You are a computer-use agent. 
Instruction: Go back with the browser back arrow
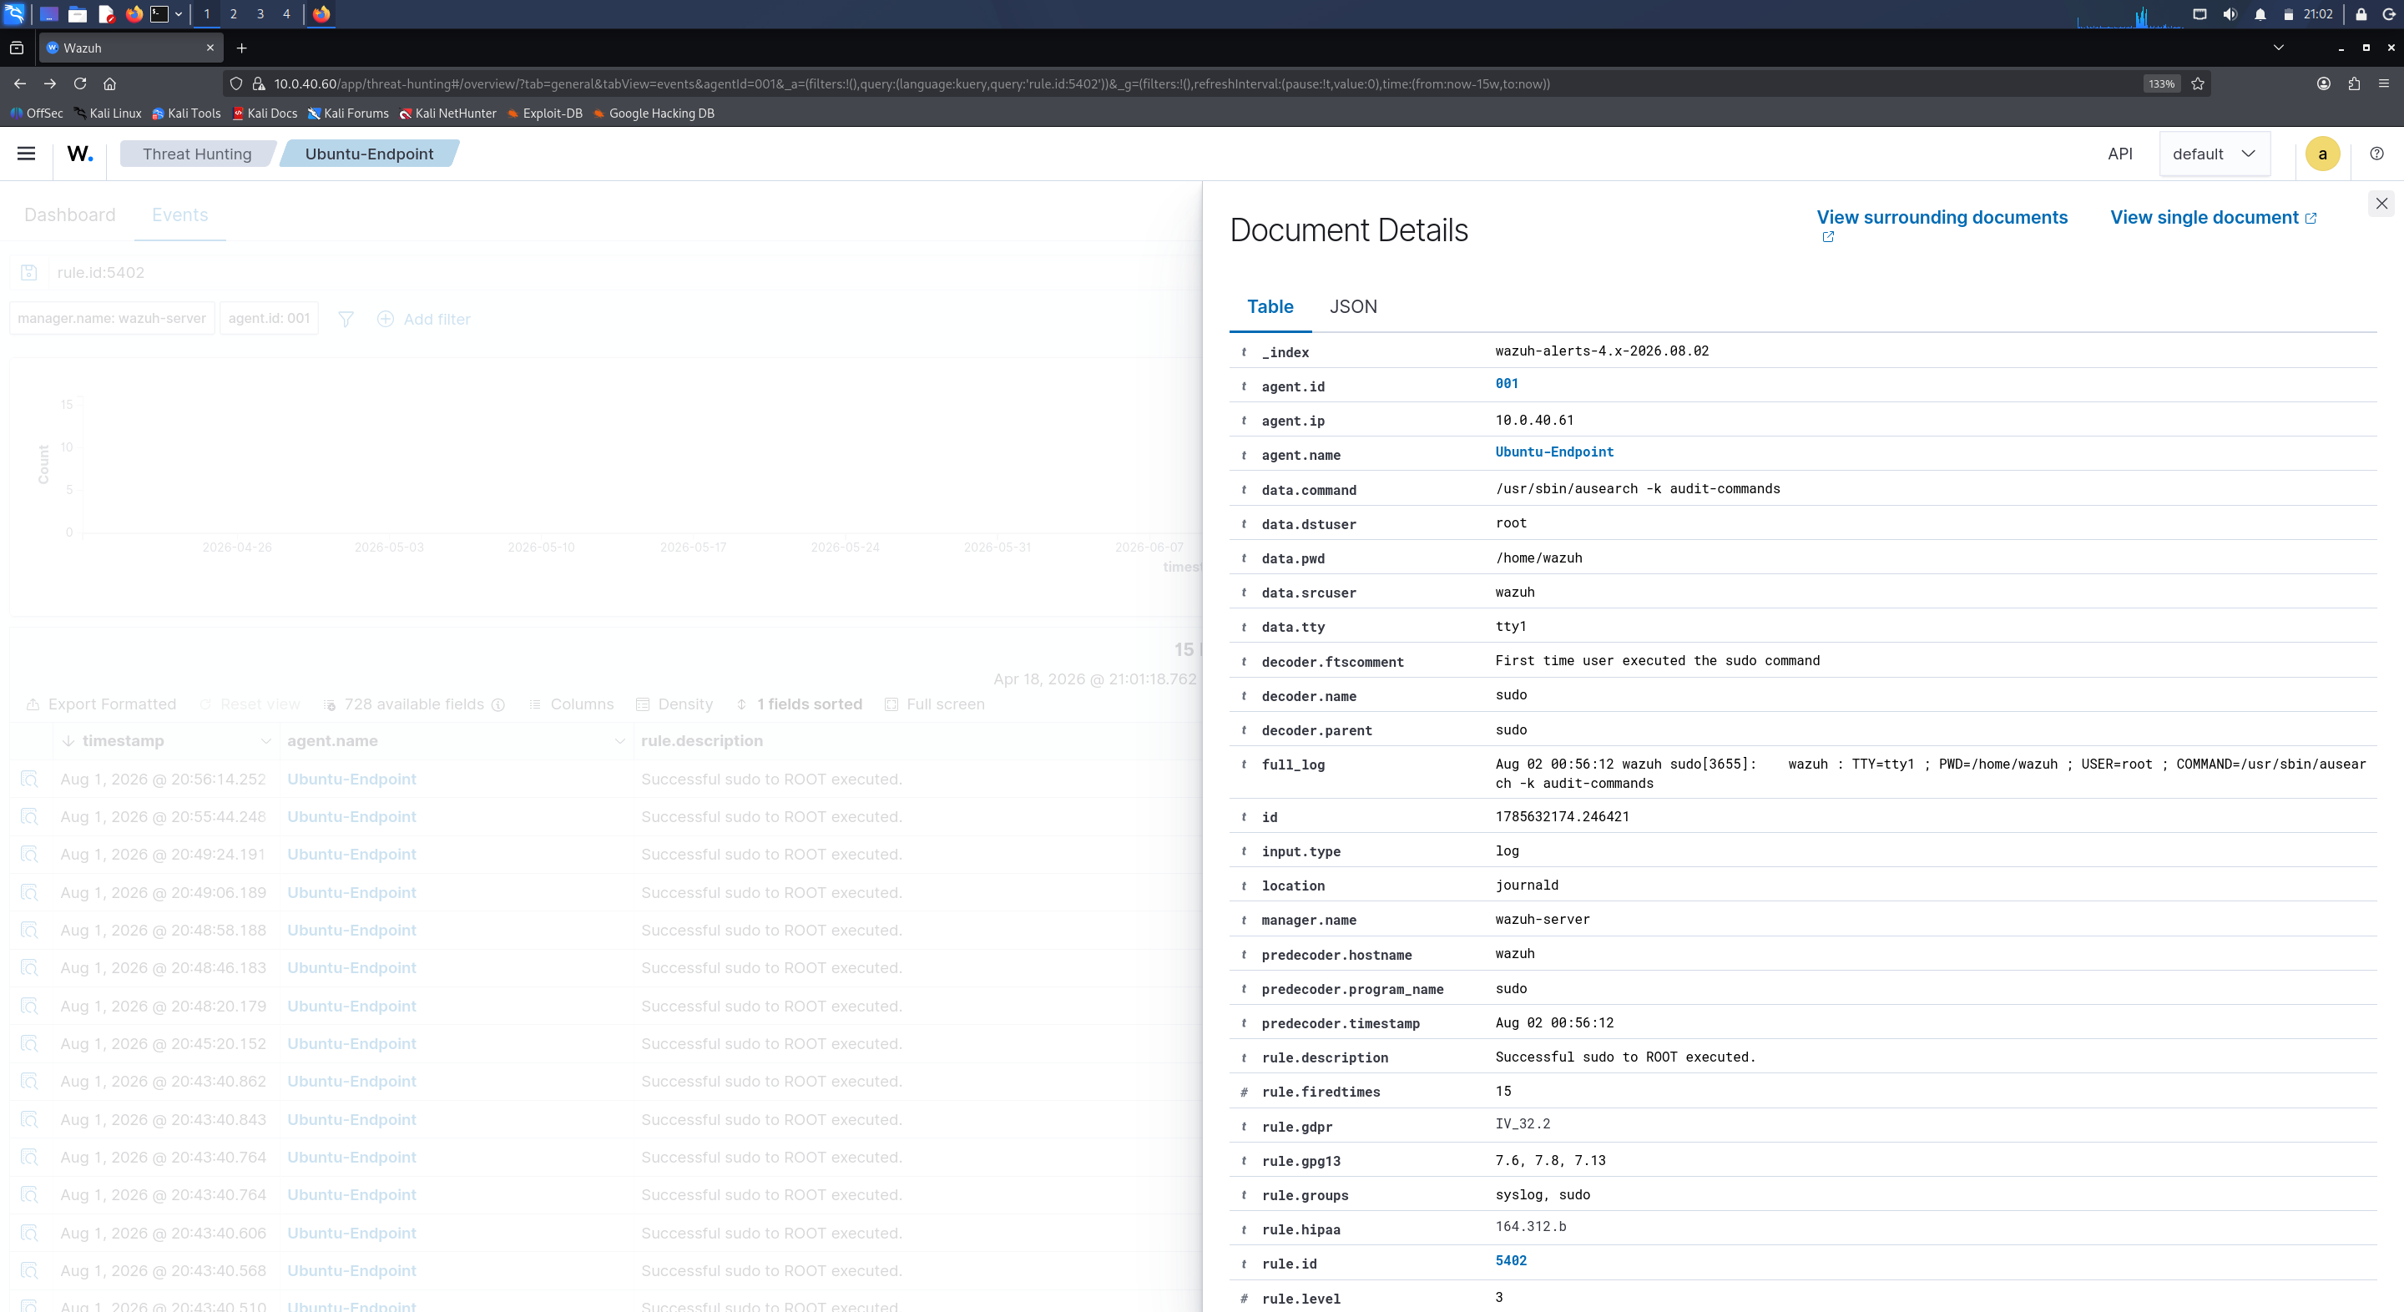point(19,84)
